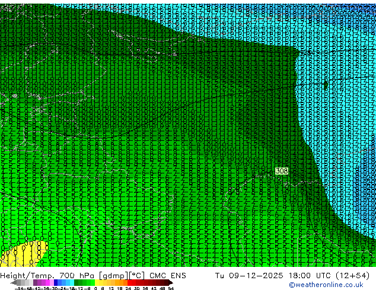Click the cyan swatch in temperature legend
Viewport: 376px width, 290px height.
click(72, 282)
